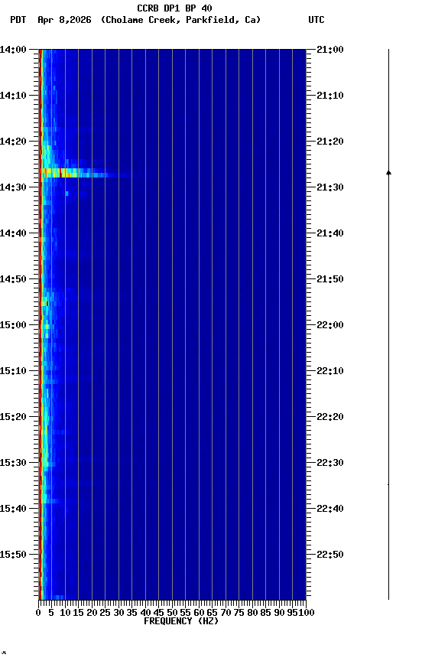Click the '55' frequency axis tick label
422x661 pixels.
coord(185,613)
